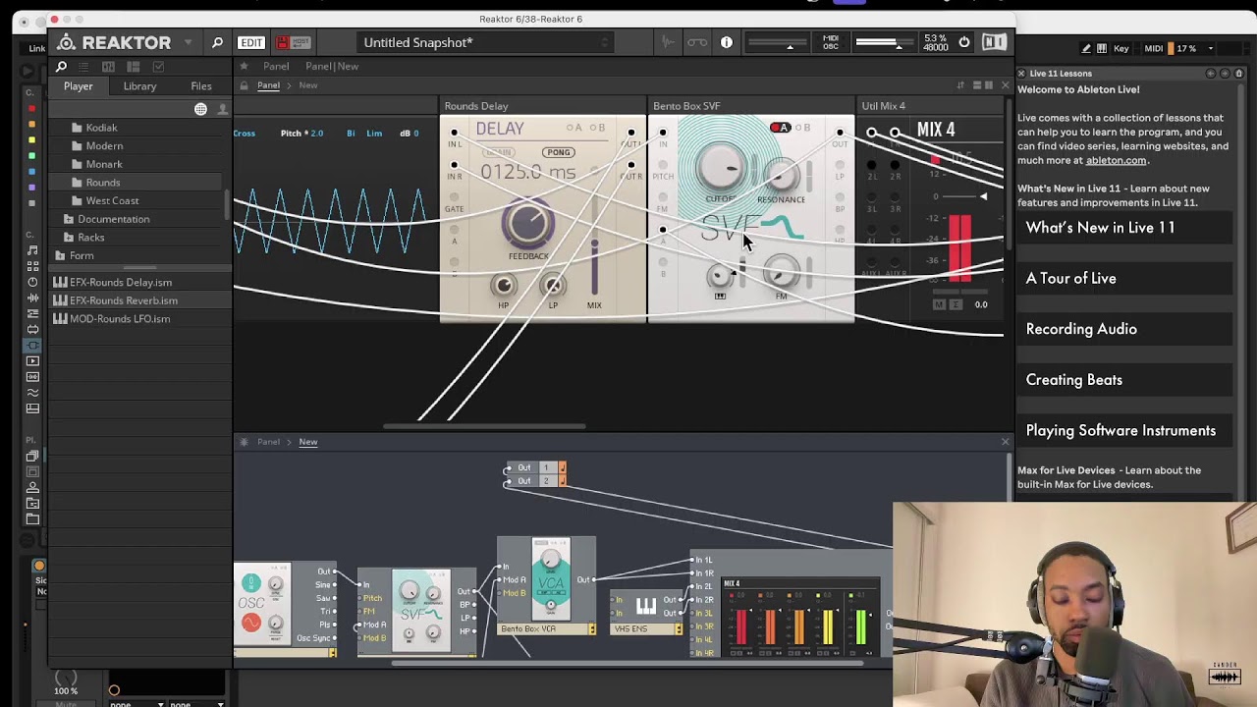Viewport: 1257px width, 707px height.
Task: Open Ableton CPU load meter dropdown arrow
Action: coord(1211,48)
